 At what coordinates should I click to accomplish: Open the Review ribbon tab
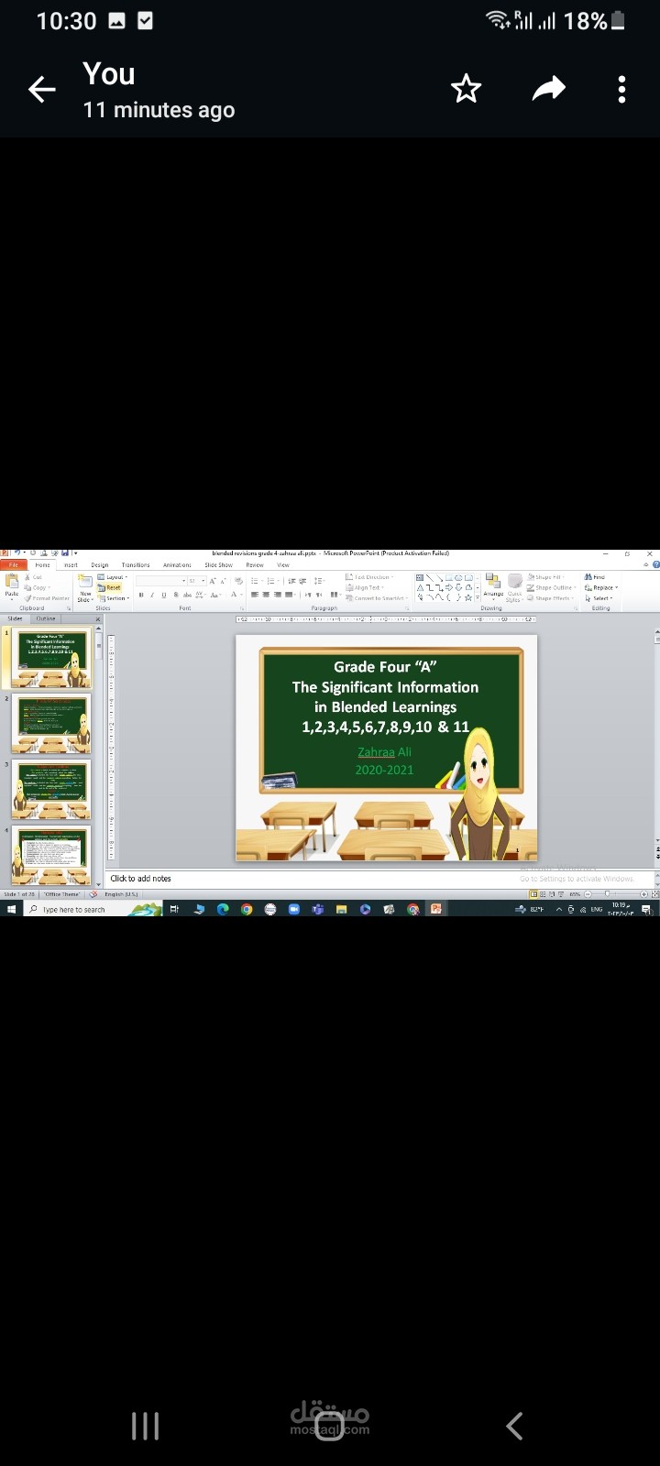254,565
